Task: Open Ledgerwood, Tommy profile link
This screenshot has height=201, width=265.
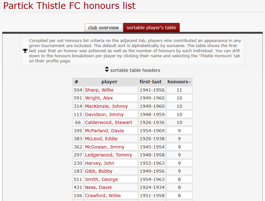Action: pos(108,155)
